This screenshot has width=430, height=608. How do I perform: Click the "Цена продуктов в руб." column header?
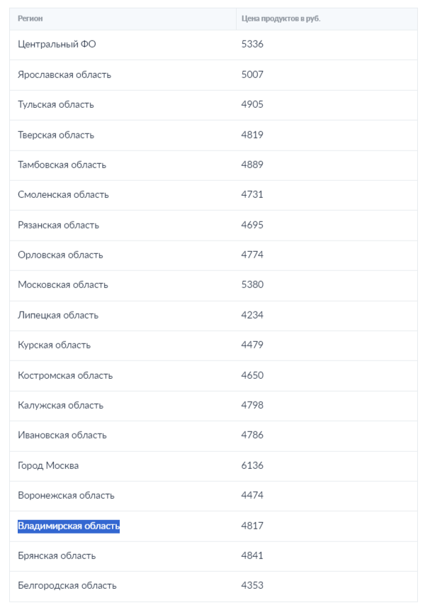281,18
